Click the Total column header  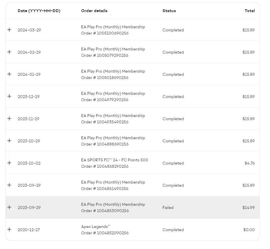click(250, 11)
